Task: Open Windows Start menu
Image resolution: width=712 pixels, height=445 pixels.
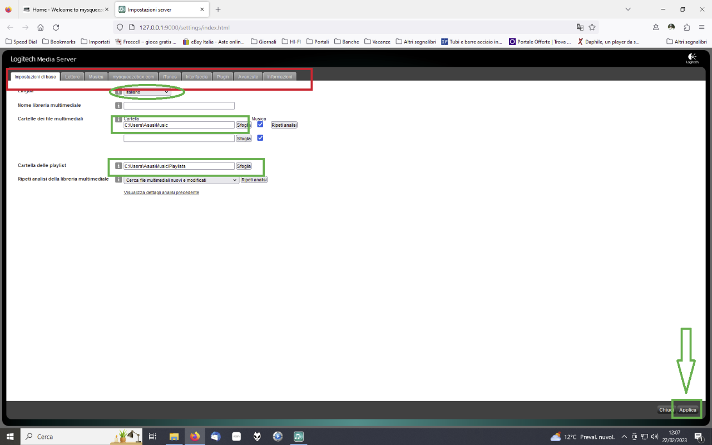Action: 9,437
